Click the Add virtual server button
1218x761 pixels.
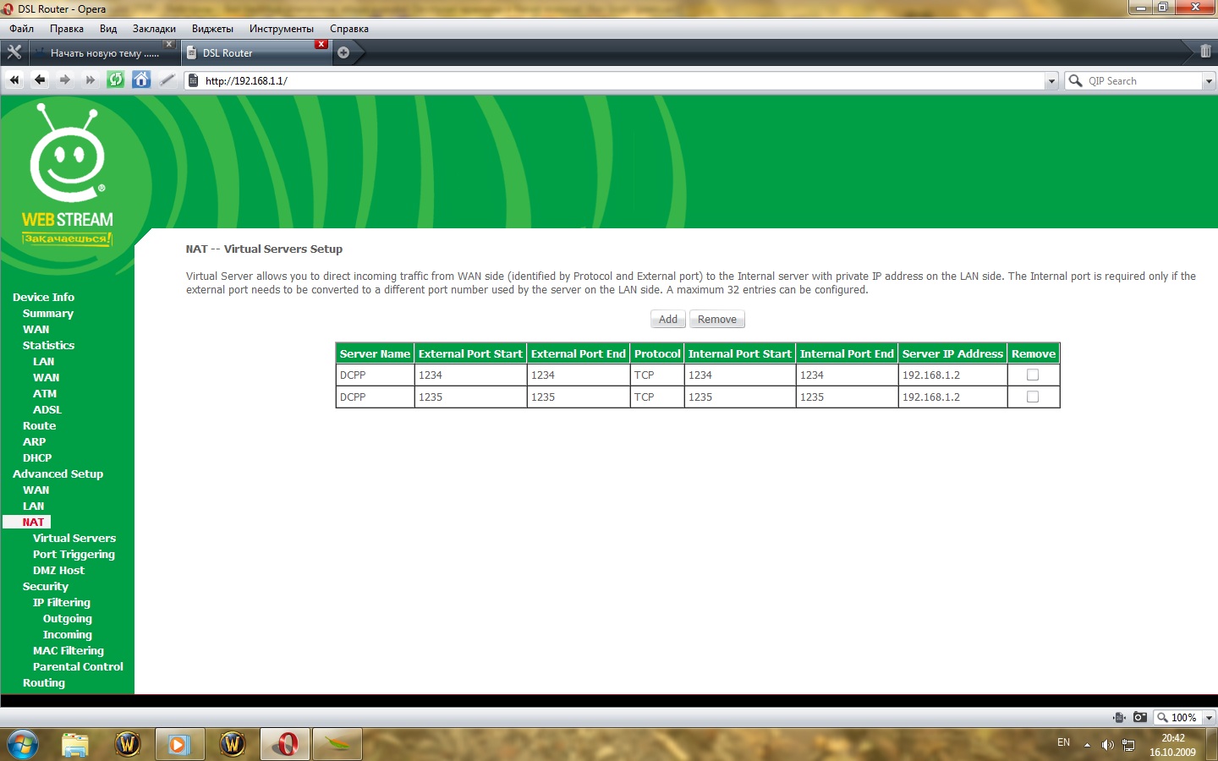coord(667,320)
